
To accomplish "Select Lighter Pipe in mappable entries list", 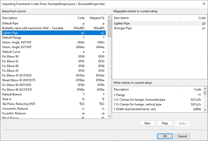I will tap(122, 23).
